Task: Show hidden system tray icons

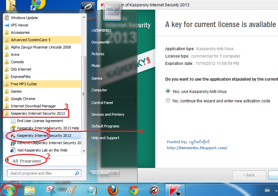Action: pos(276,191)
